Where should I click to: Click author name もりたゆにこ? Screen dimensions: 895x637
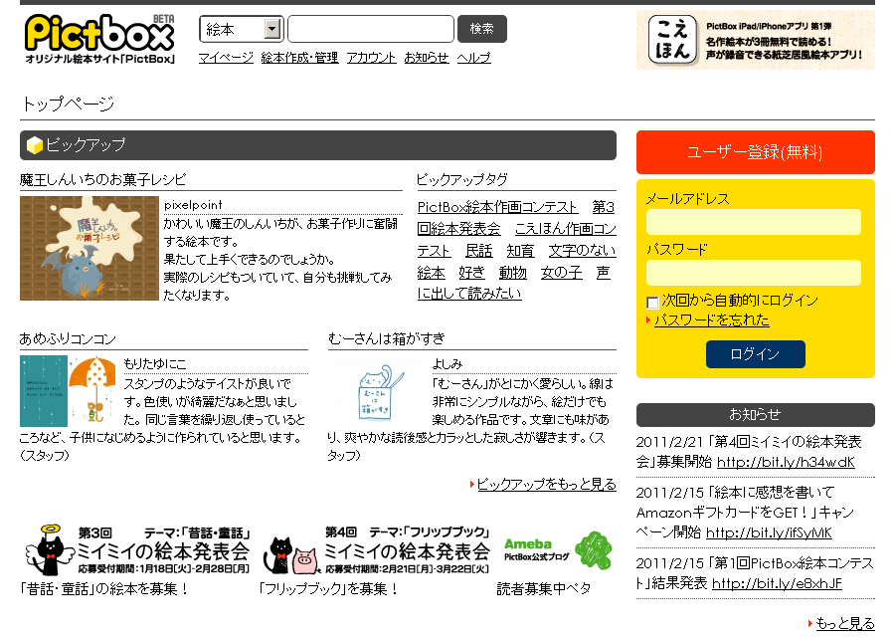coord(155,364)
